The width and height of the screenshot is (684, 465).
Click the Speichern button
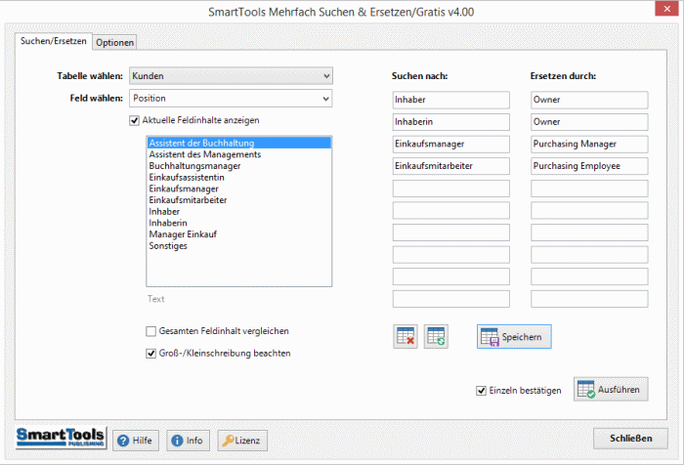pos(514,336)
